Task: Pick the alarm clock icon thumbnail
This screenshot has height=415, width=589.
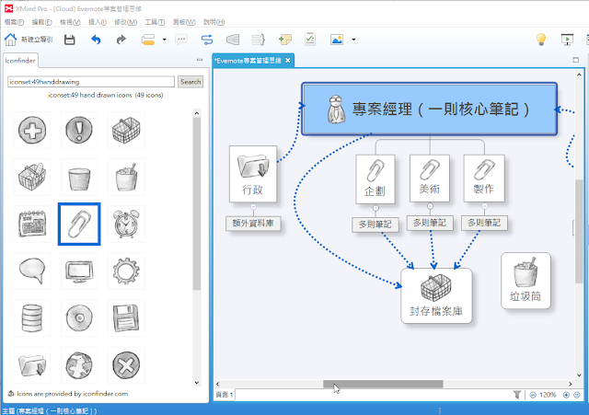Action: 126,225
